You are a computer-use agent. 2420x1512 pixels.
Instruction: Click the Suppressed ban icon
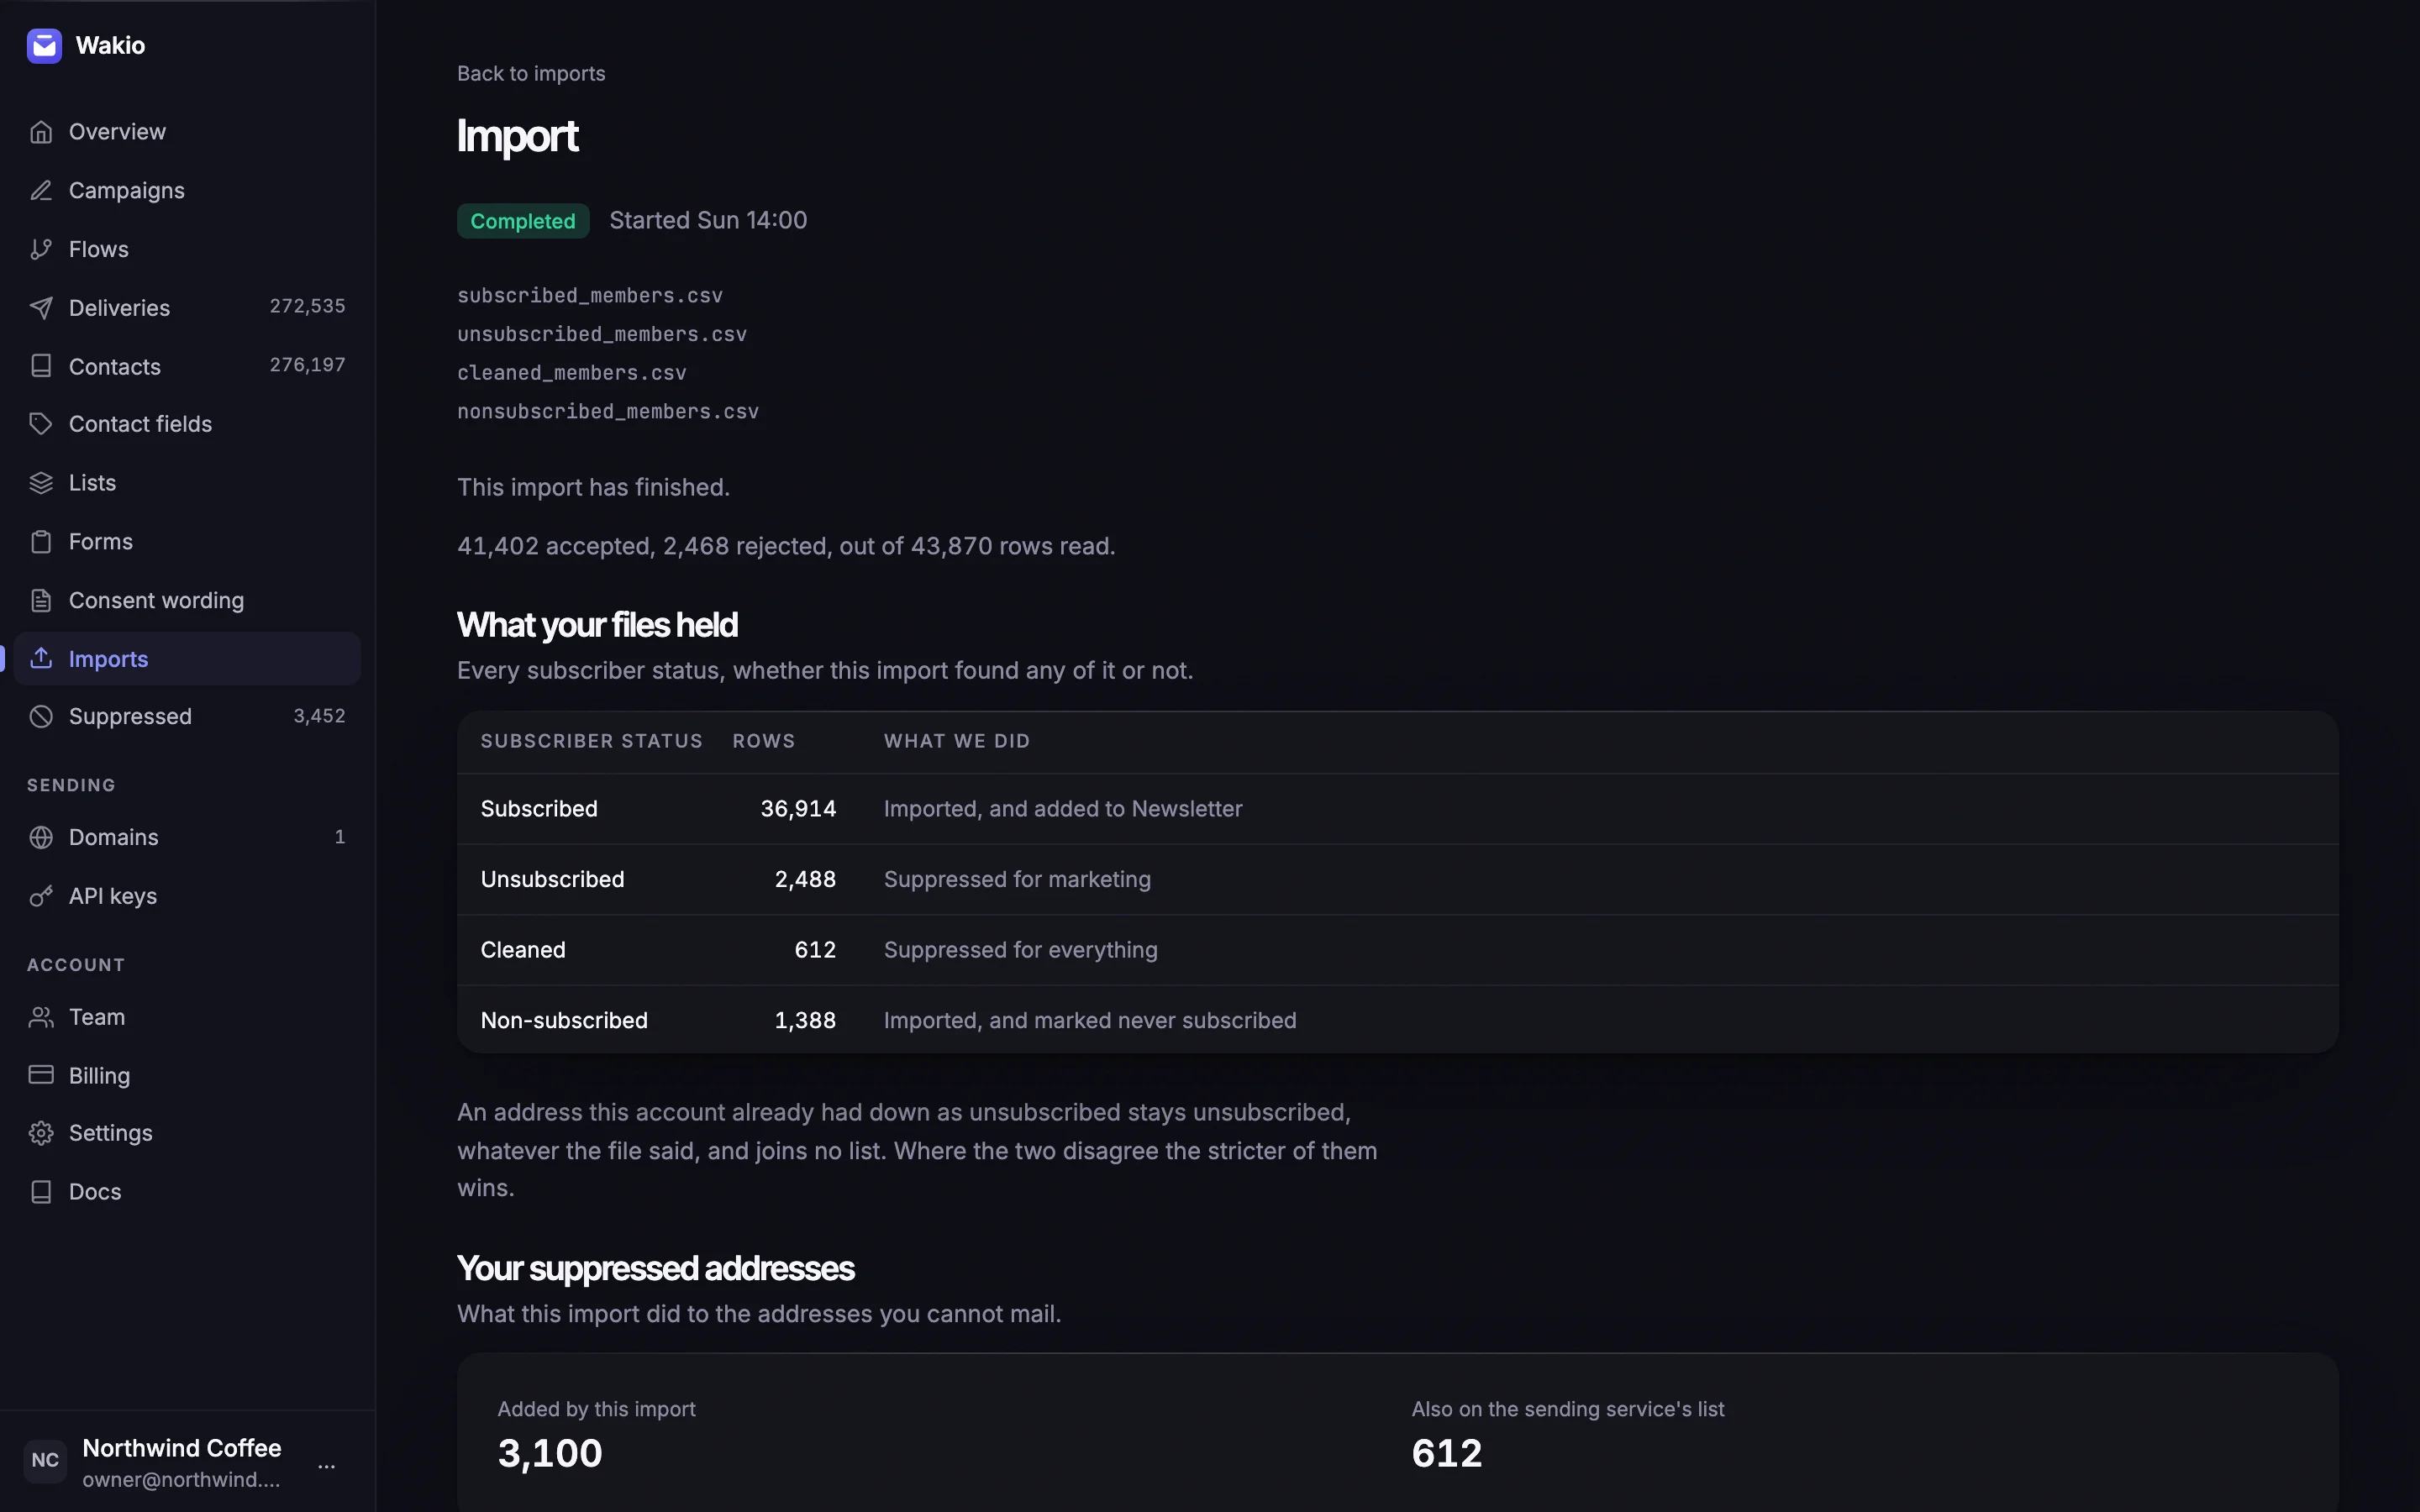(41, 716)
